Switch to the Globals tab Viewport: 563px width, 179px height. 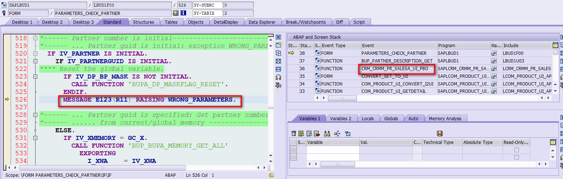tap(391, 118)
